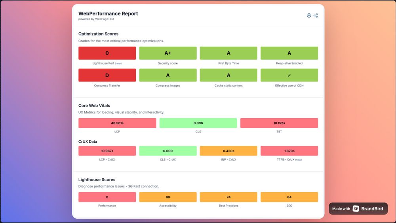Click the Lighthouse Performance score 0 bar

click(107, 197)
